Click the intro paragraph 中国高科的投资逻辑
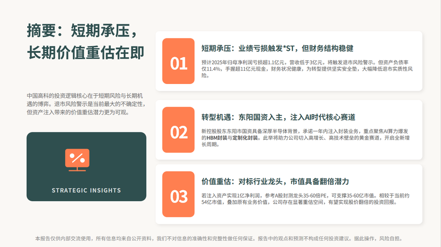The height and width of the screenshot is (247, 441). coord(87,104)
